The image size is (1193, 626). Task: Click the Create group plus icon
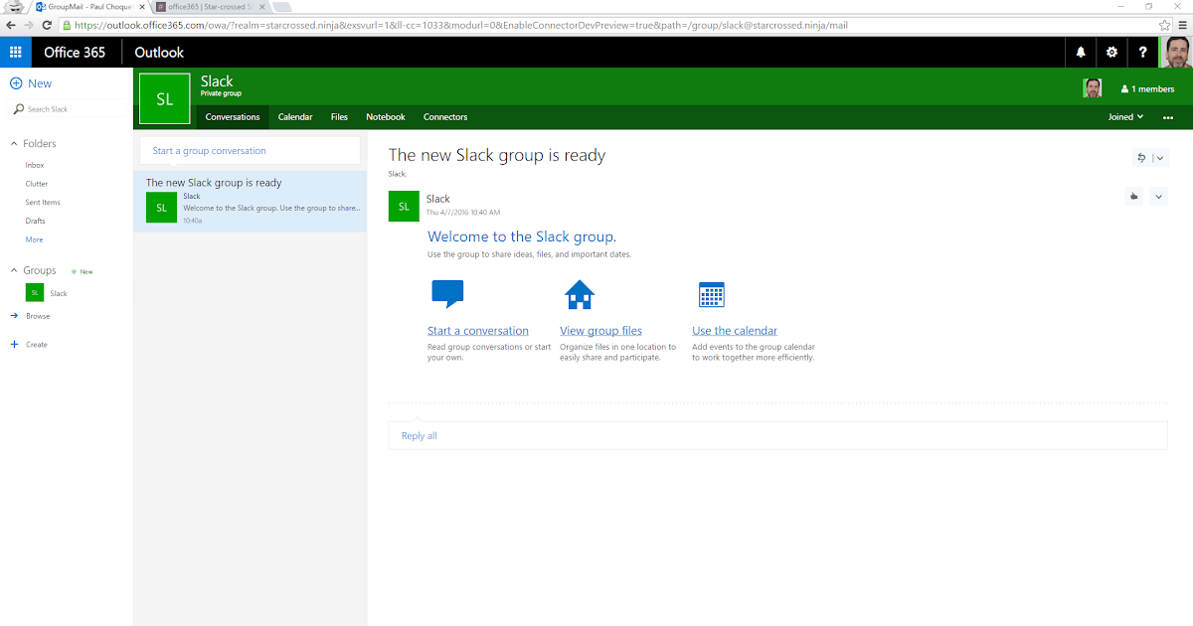tap(14, 345)
